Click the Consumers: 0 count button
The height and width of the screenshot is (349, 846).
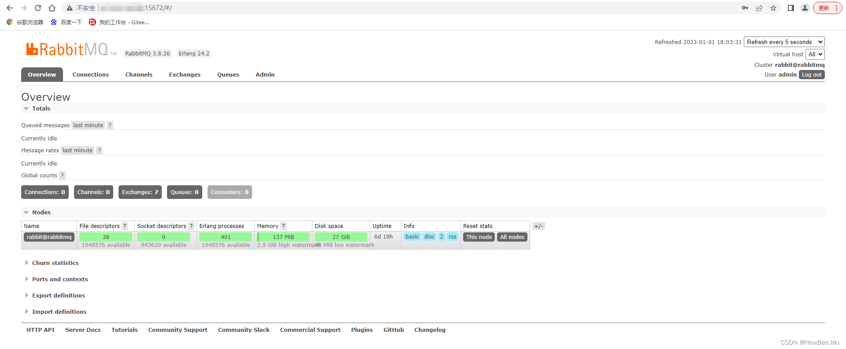230,192
